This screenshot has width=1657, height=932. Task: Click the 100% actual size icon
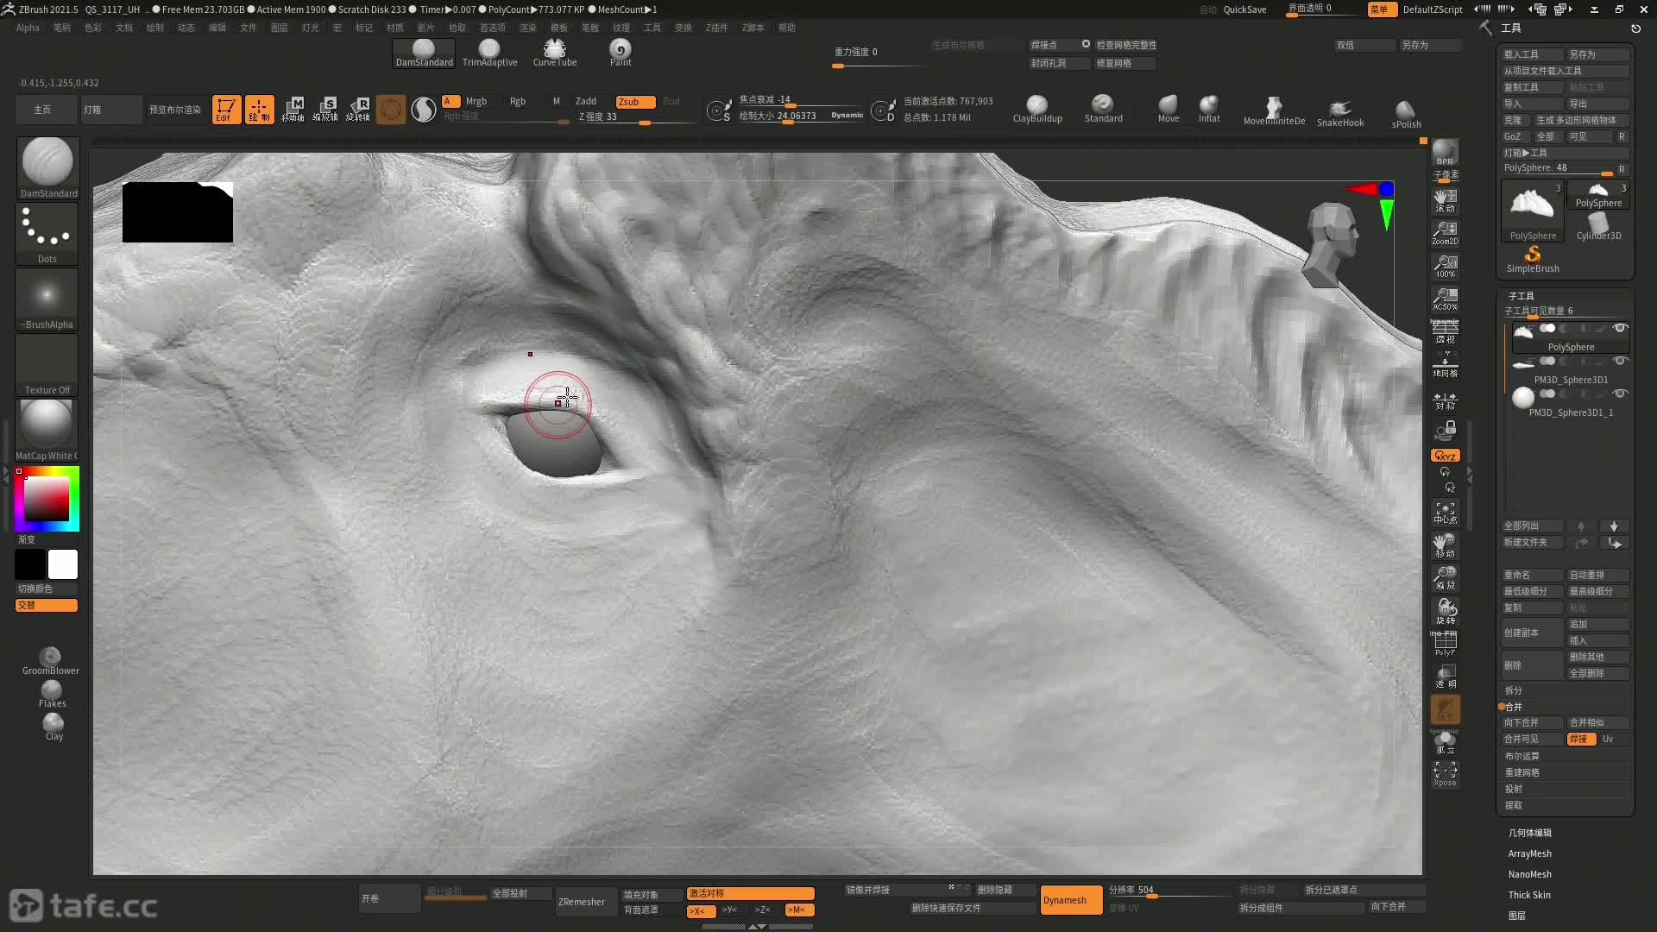coord(1445,266)
